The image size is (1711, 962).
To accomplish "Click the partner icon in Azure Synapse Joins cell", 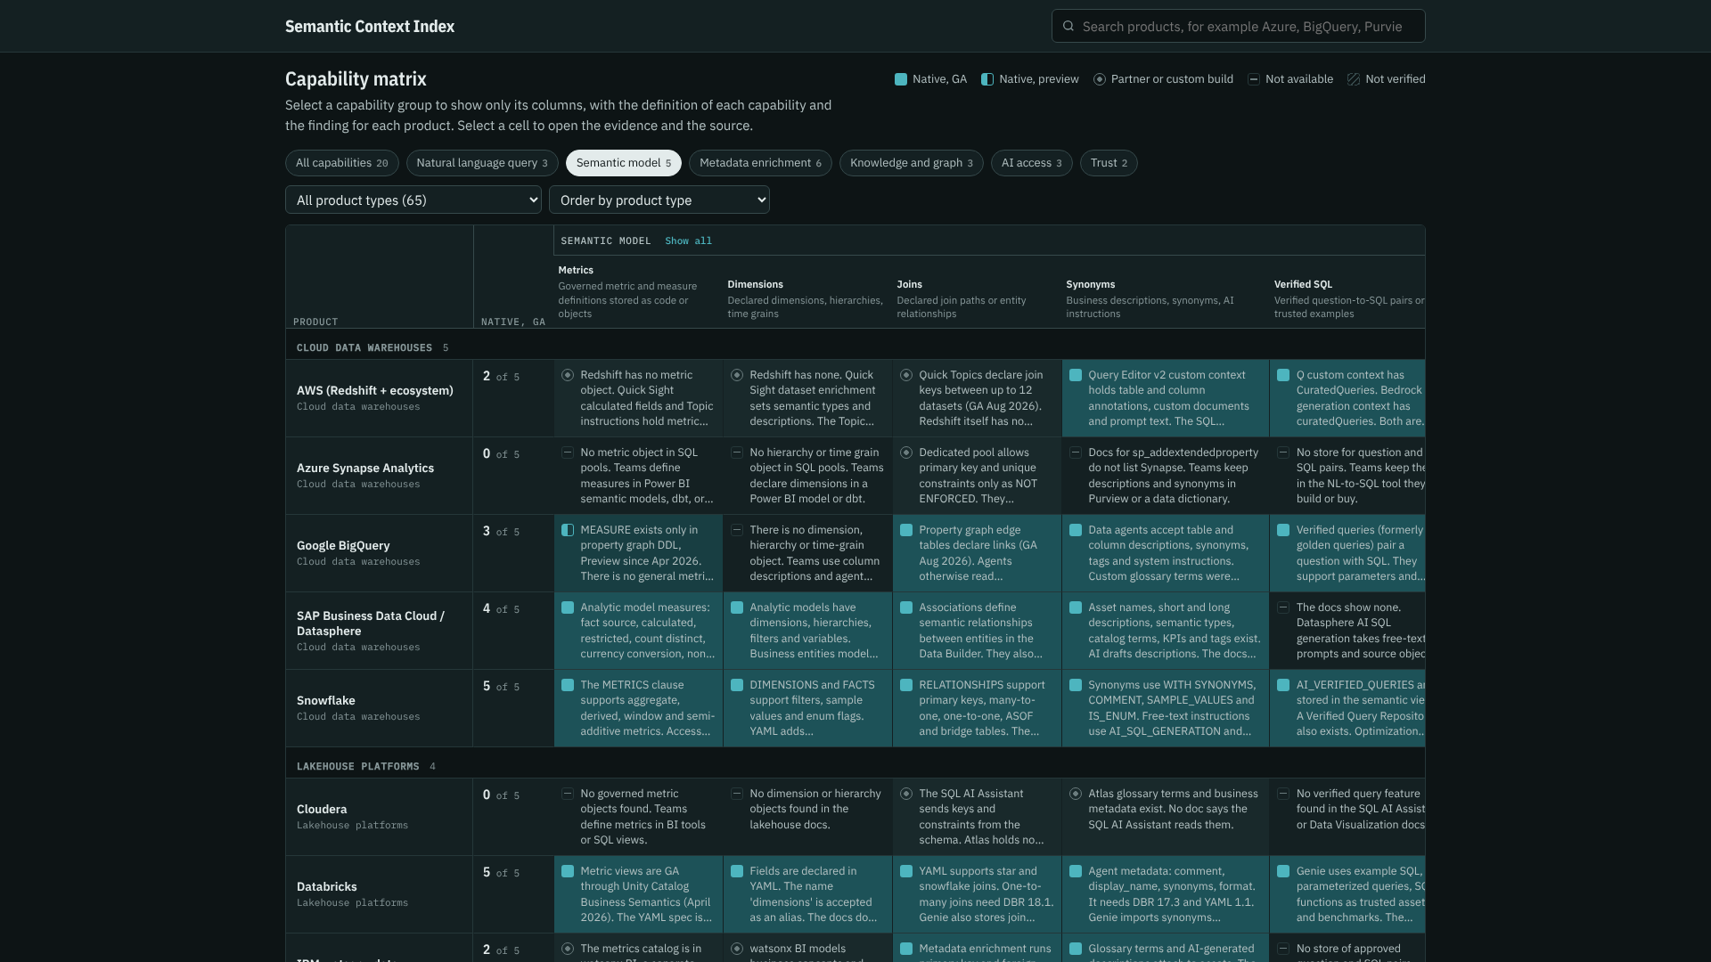I will [x=906, y=452].
